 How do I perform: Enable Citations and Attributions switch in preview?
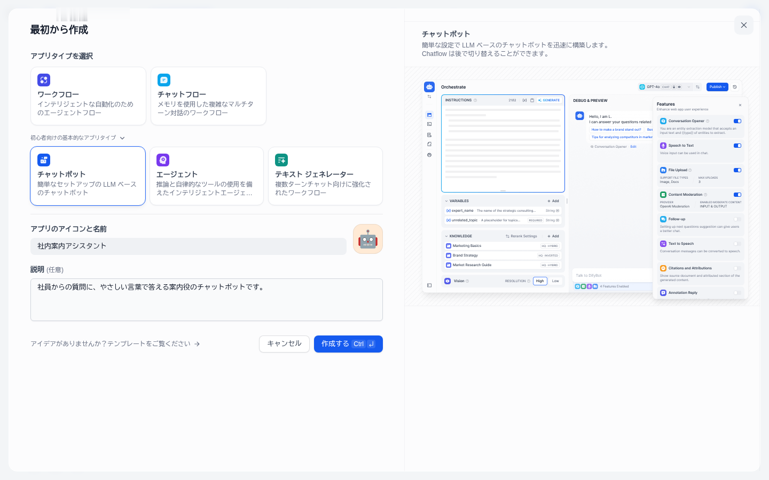coord(737,268)
